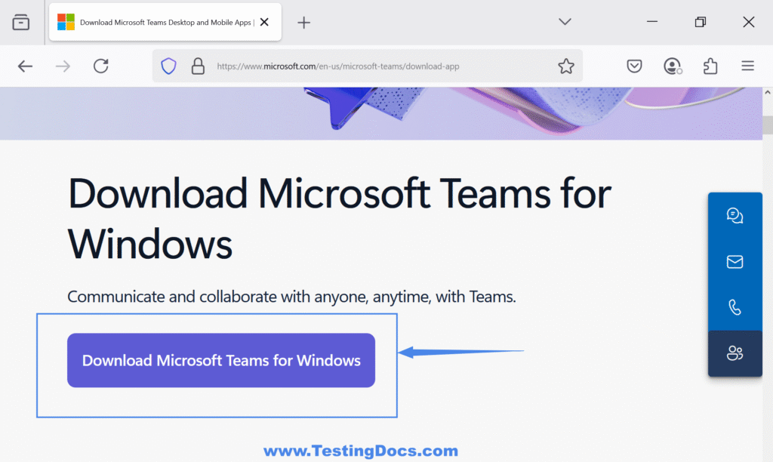Click the people icon at the sidebar bottom
Screen dimensions: 773x462
click(x=735, y=353)
